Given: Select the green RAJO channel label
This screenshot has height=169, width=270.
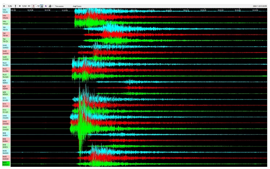Looking at the screenshot, I should (6, 76).
